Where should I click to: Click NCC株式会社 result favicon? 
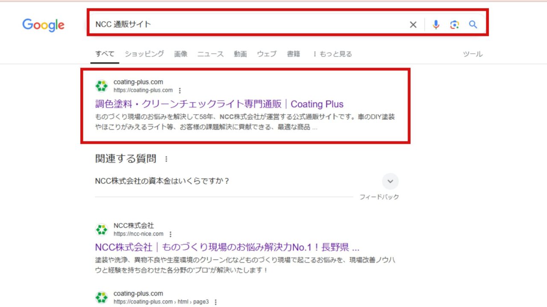(102, 230)
